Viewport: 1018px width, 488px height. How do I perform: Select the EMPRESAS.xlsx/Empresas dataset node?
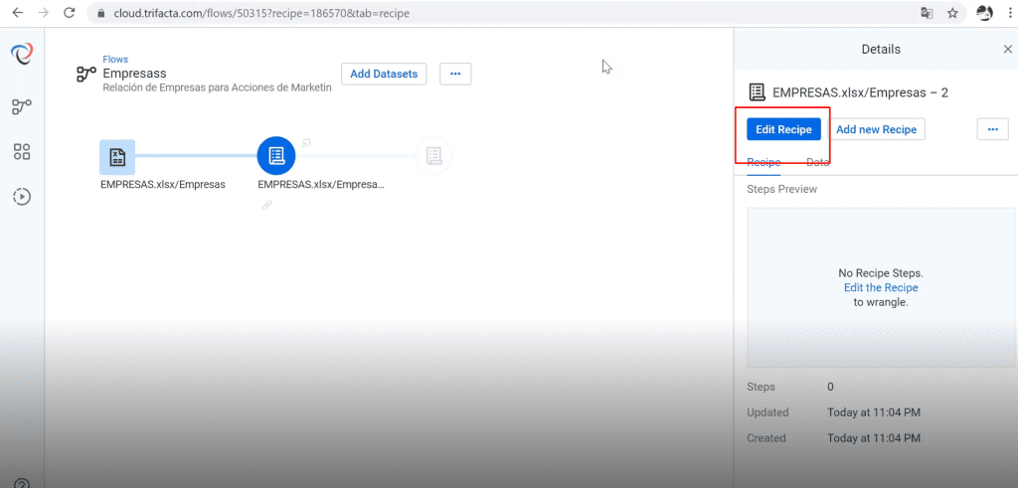[x=117, y=157]
